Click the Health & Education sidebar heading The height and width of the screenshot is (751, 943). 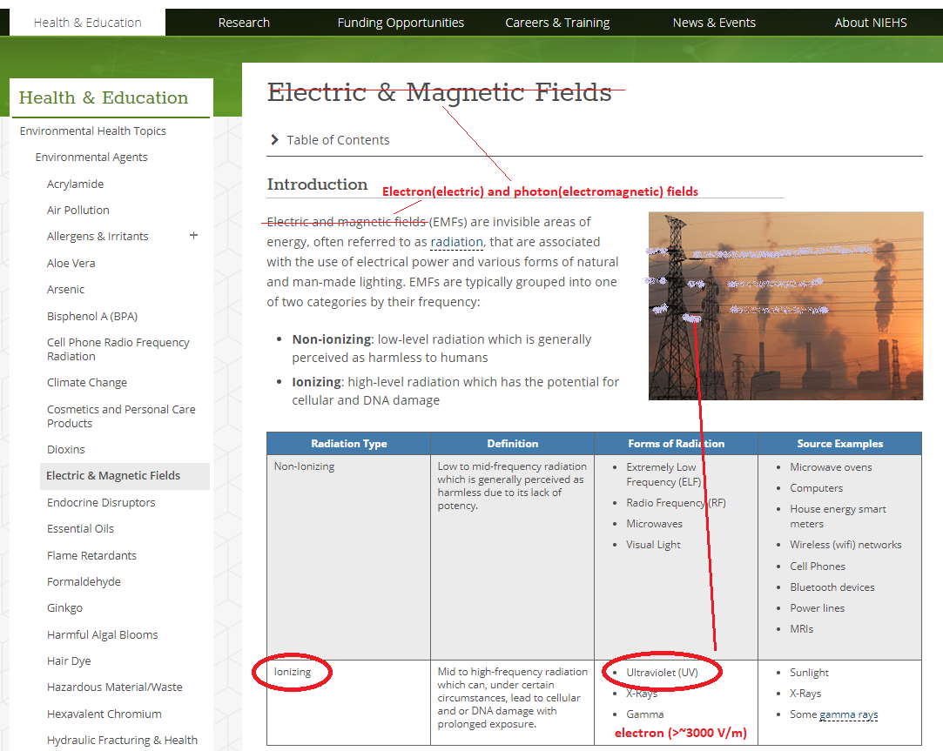[x=104, y=97]
